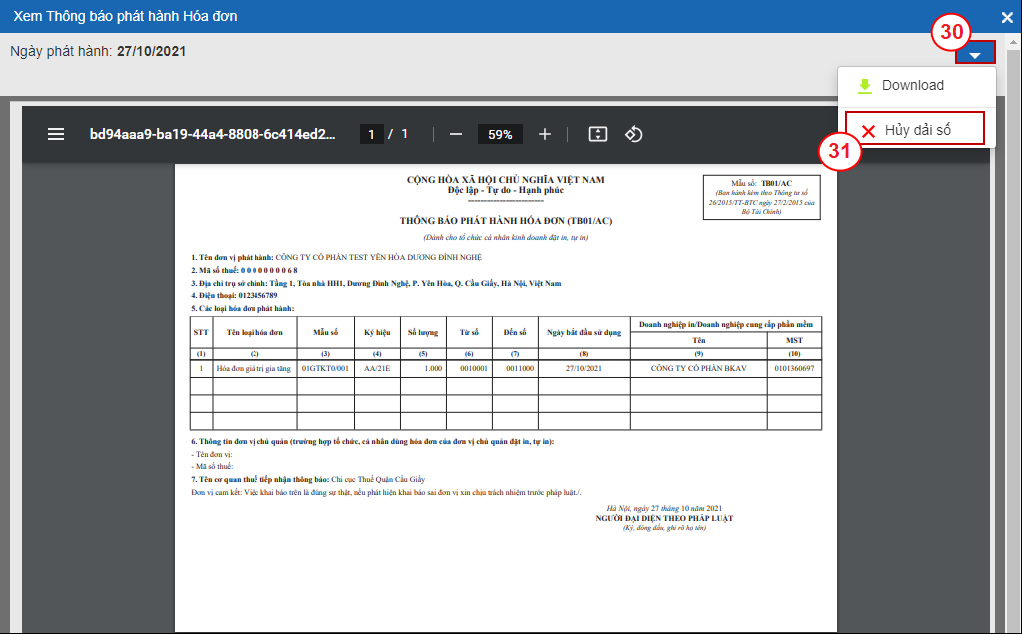Click the company name CÔNG TY CỔ PHẦN TEST YÊN HÒA

(378, 257)
